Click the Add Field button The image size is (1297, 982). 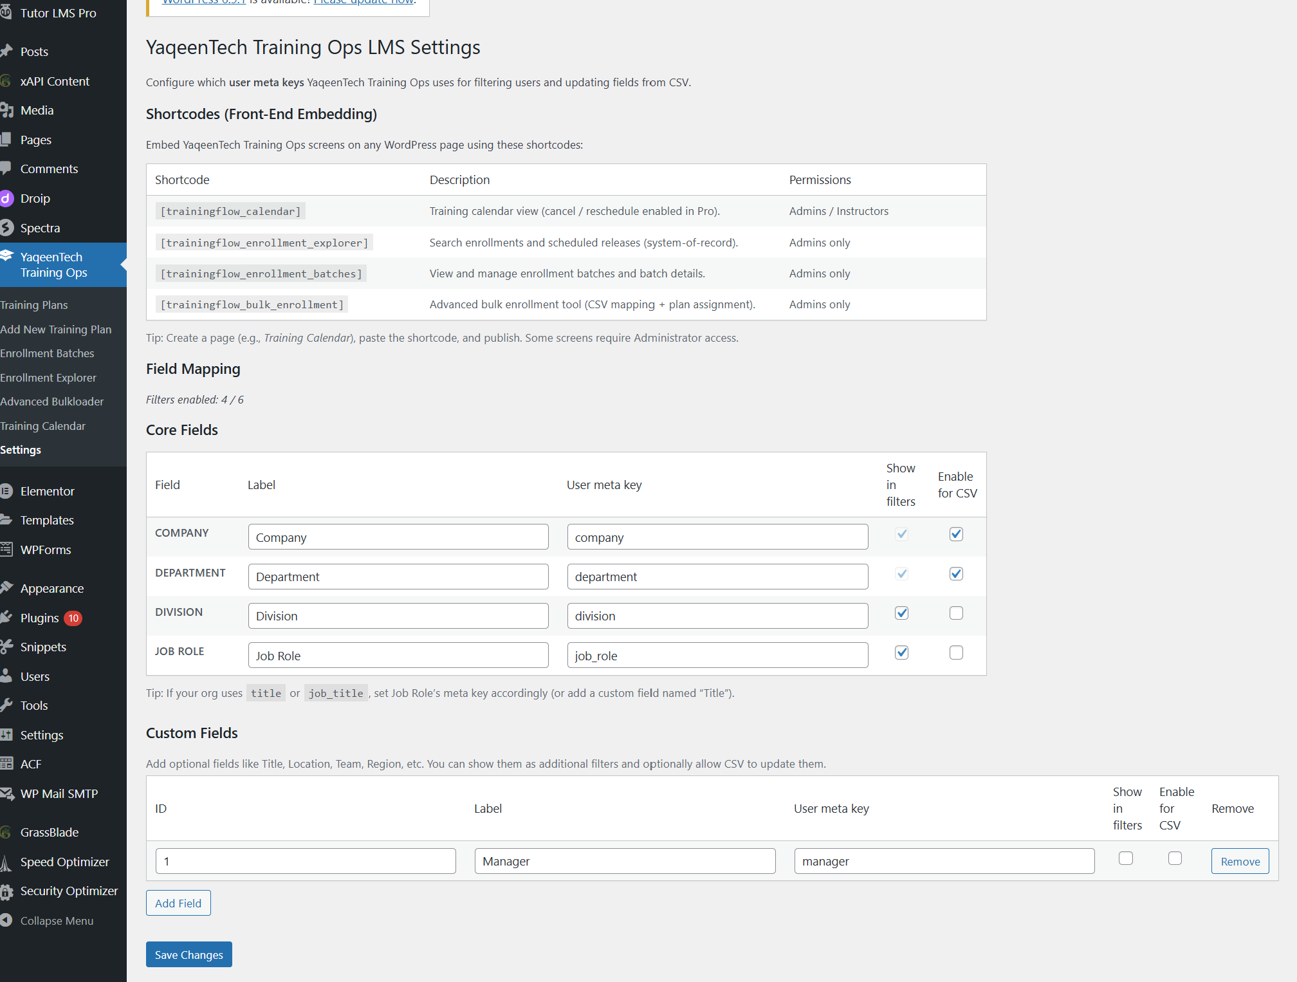[178, 903]
